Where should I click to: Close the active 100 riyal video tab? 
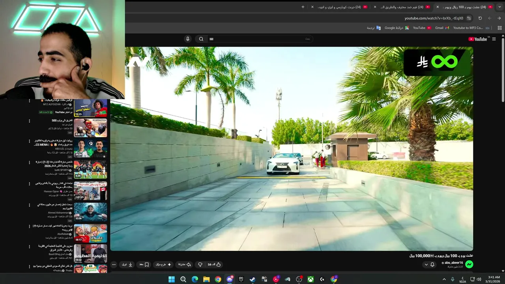(438, 7)
